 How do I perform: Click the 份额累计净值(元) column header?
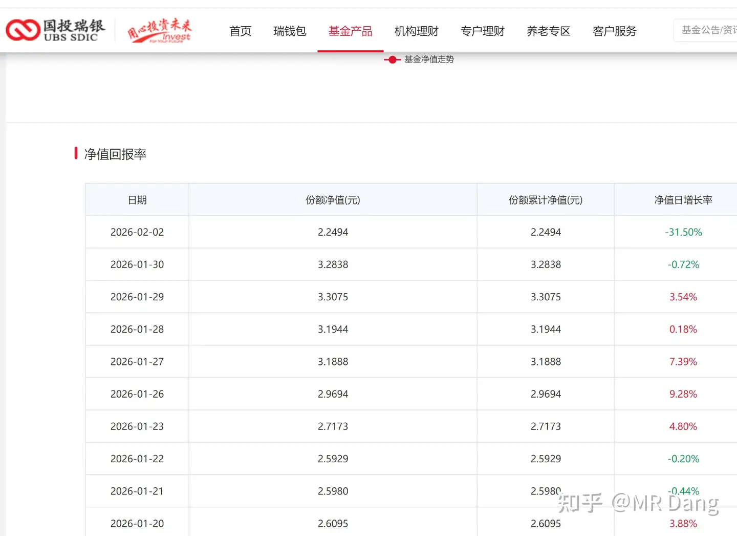tap(546, 200)
